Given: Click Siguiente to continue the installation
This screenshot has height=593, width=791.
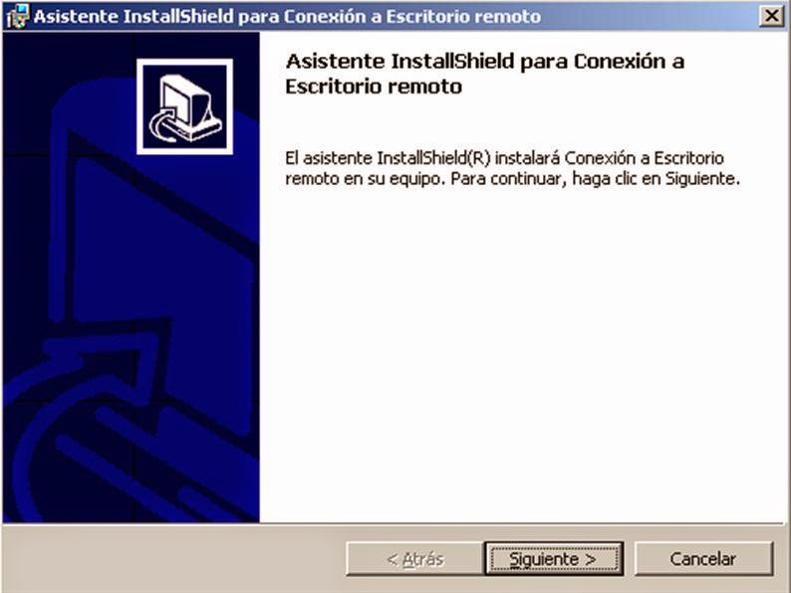Looking at the screenshot, I should coord(554,558).
